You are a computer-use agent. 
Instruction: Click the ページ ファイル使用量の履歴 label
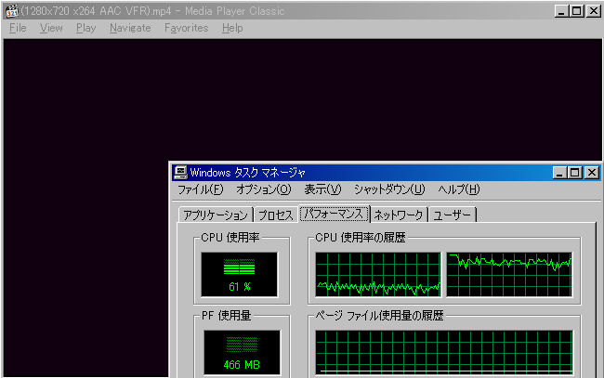pyautogui.click(x=379, y=316)
